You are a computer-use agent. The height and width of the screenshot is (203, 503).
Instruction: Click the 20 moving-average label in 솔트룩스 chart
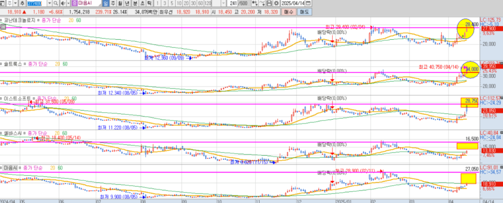point(58,64)
